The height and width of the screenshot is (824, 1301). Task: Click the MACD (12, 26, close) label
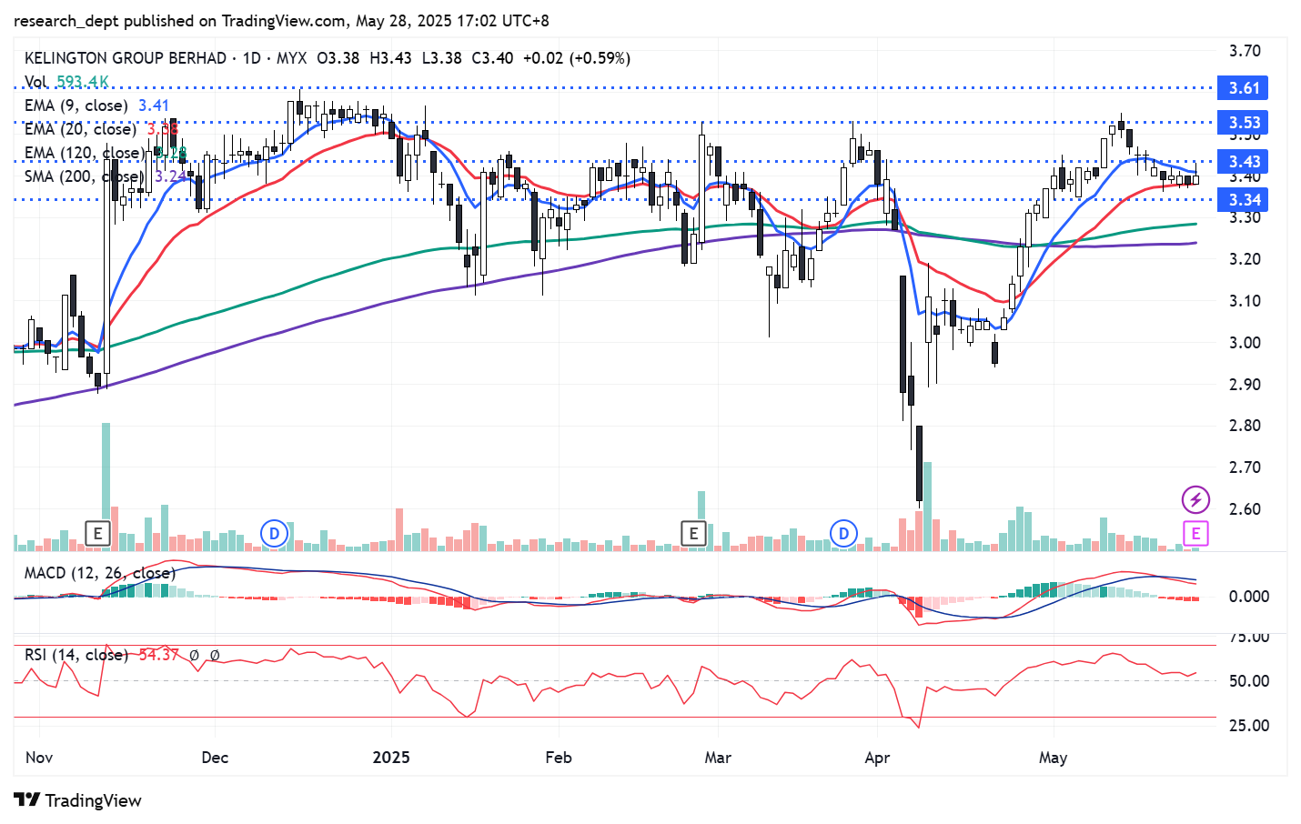point(100,573)
